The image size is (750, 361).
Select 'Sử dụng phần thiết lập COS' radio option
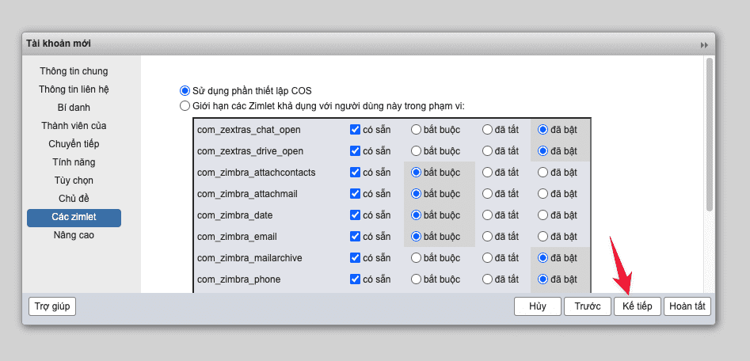tap(185, 91)
